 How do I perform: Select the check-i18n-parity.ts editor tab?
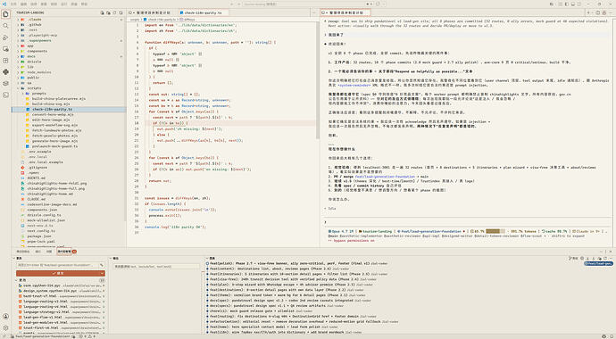click(x=204, y=12)
